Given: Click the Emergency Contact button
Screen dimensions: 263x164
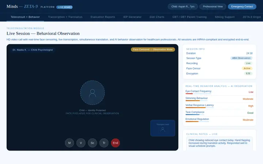Looking at the screenshot, I should tap(242, 7).
